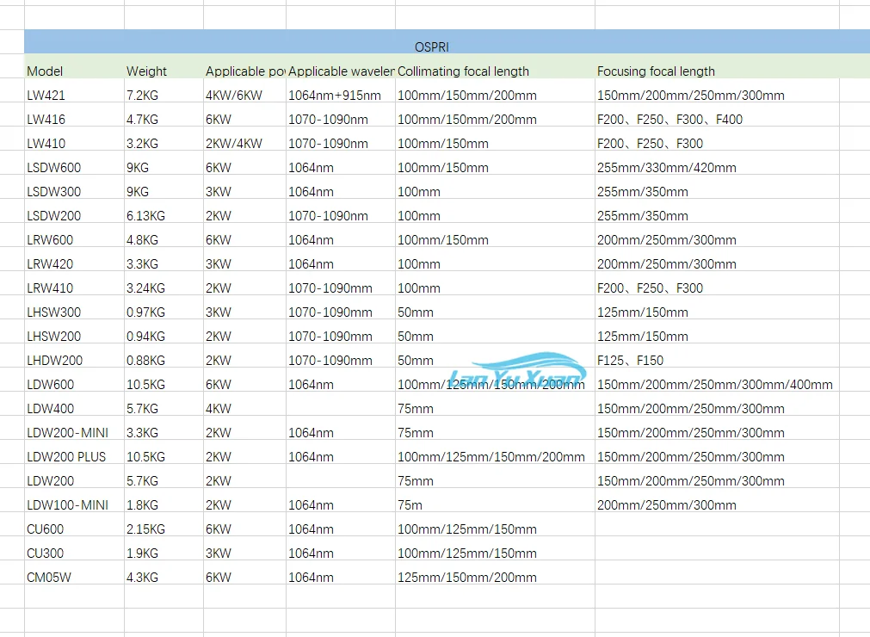
Task: Select the OSPRI merged header cell
Action: coord(447,41)
